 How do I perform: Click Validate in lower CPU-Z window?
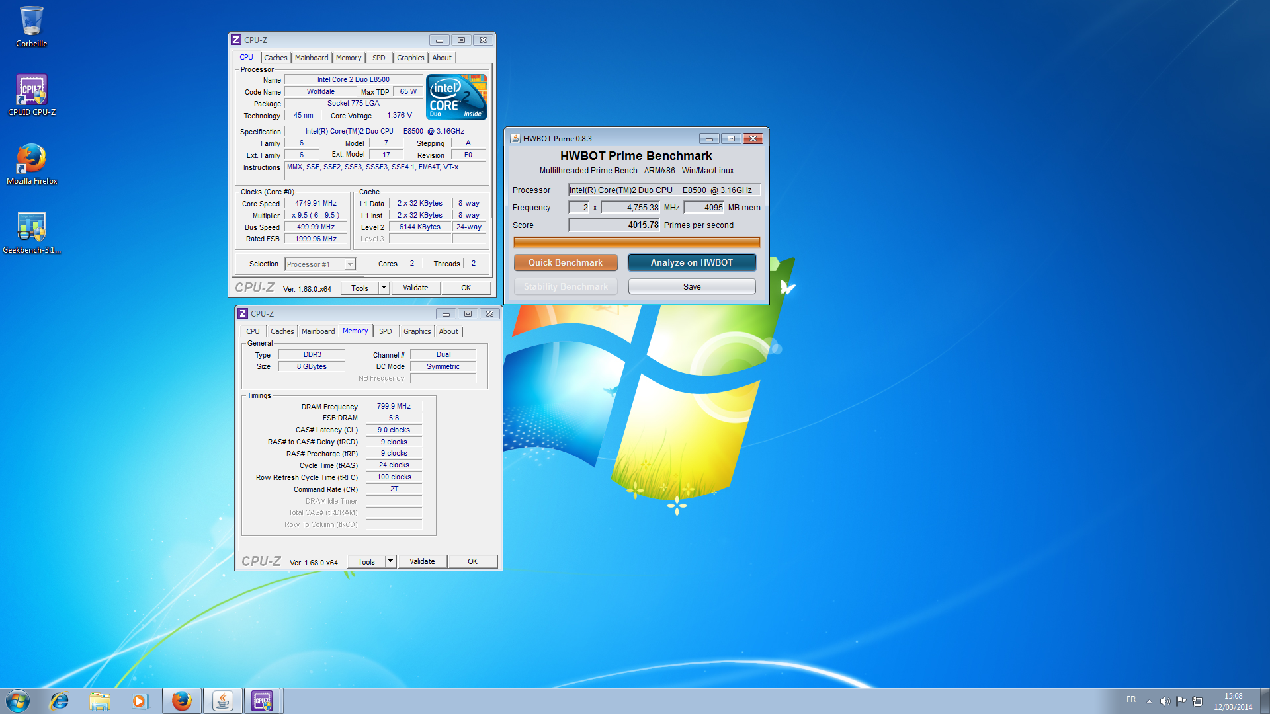coord(422,561)
